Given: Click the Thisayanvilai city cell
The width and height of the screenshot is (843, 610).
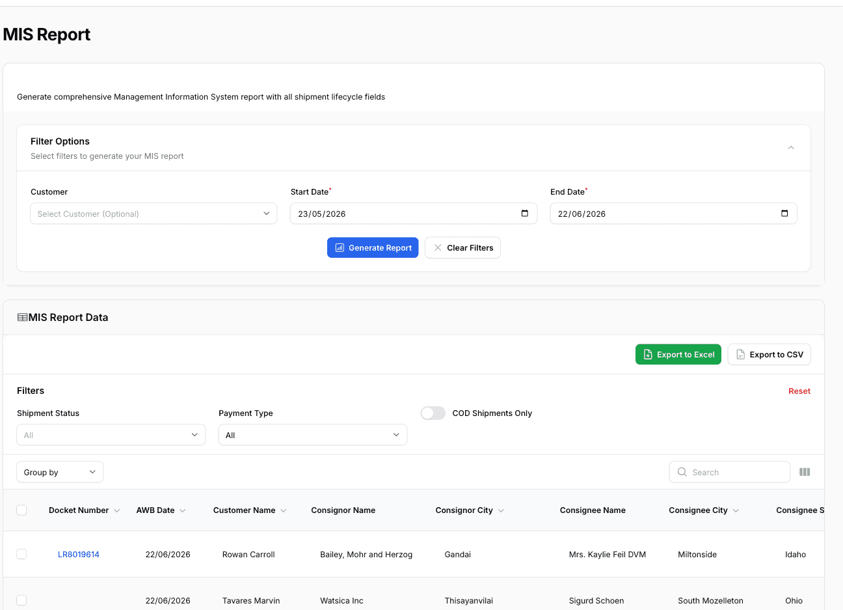Looking at the screenshot, I should point(469,601).
